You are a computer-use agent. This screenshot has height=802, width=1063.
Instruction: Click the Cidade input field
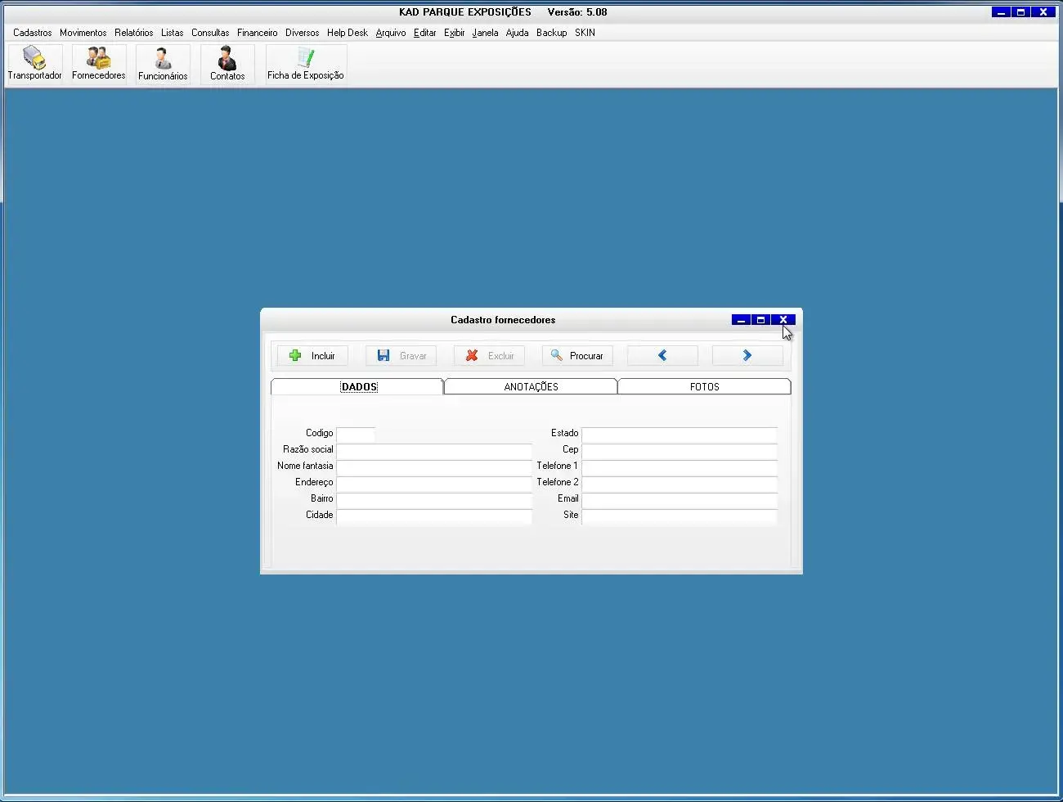434,516
